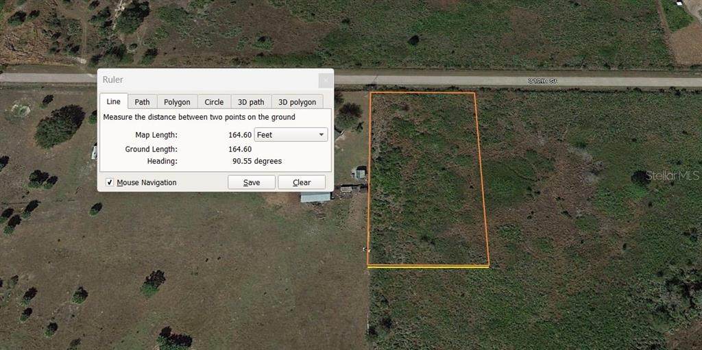Expand the Feet units dropdown
This screenshot has height=350, width=702.
tap(291, 135)
